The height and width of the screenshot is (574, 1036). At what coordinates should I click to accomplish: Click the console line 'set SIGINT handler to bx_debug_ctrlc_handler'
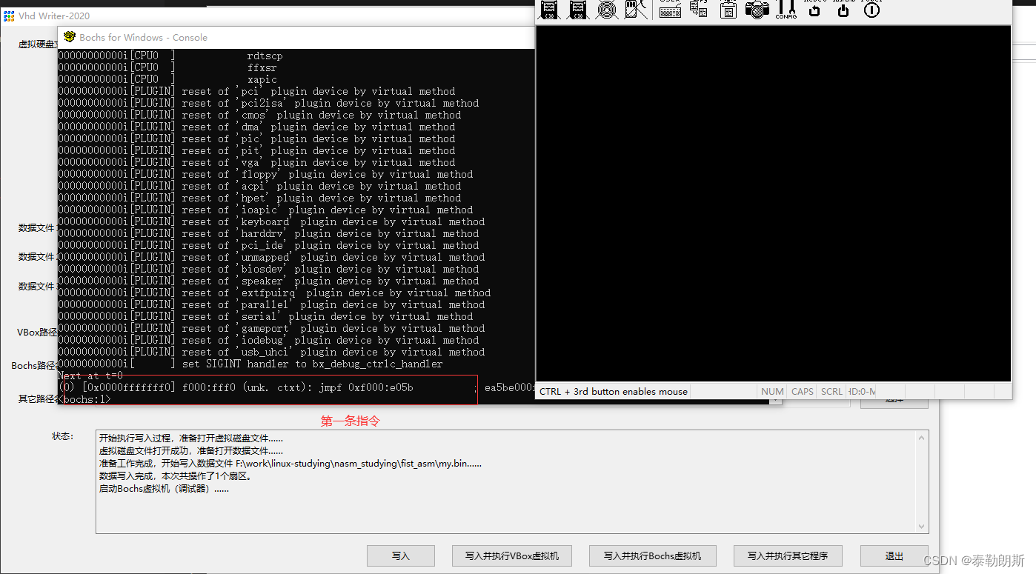tap(250, 364)
